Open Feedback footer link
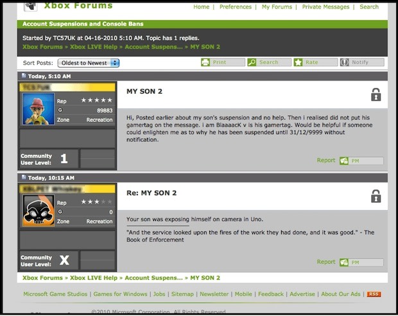Image resolution: width=398 pixels, height=316 pixels. 271,294
